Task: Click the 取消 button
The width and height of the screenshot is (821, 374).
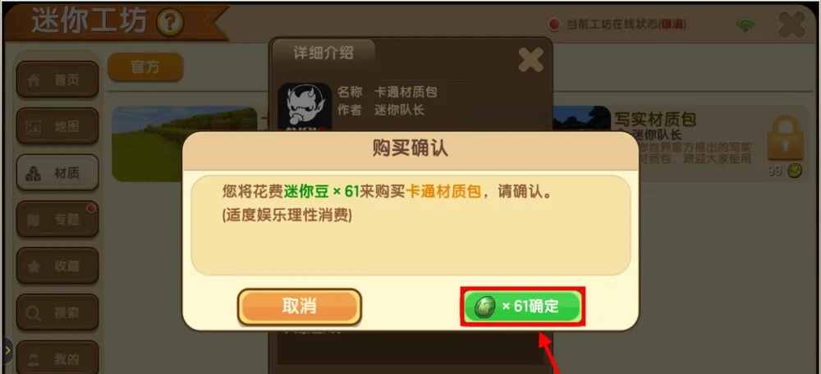Action: (300, 307)
